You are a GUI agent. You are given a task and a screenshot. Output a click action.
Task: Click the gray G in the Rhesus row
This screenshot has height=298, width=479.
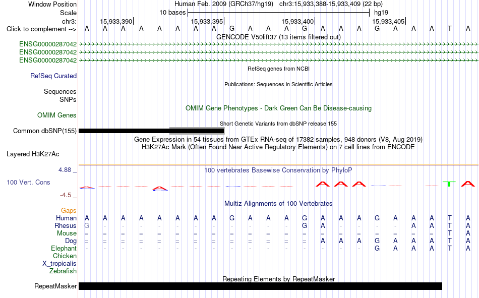point(87,225)
